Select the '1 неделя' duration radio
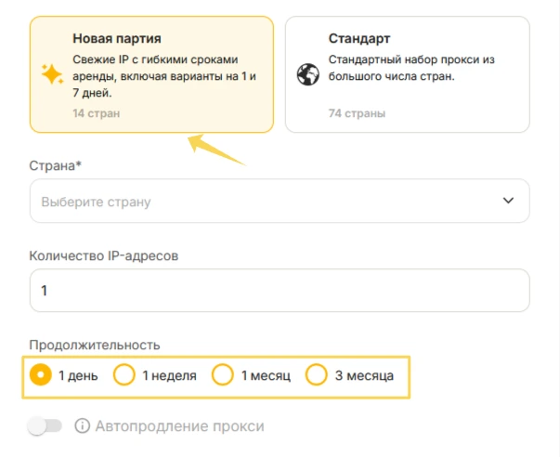 [x=124, y=375]
